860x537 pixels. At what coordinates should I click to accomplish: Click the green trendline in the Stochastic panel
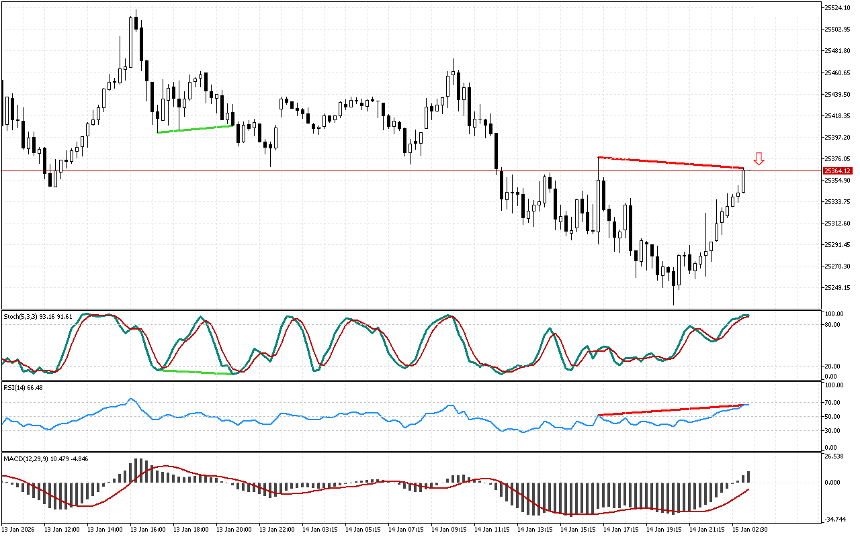pyautogui.click(x=195, y=372)
